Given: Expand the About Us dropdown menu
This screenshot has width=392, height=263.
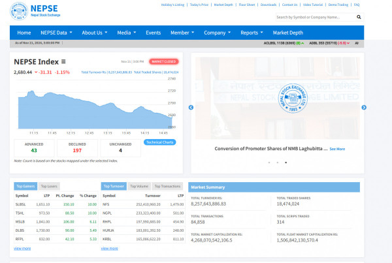Looking at the screenshot, I should (94, 33).
